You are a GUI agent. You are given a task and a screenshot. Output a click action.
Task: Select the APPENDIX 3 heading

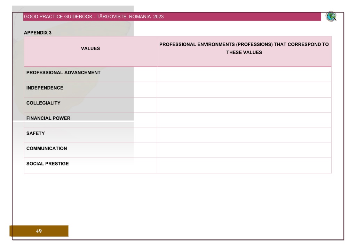tap(38, 33)
